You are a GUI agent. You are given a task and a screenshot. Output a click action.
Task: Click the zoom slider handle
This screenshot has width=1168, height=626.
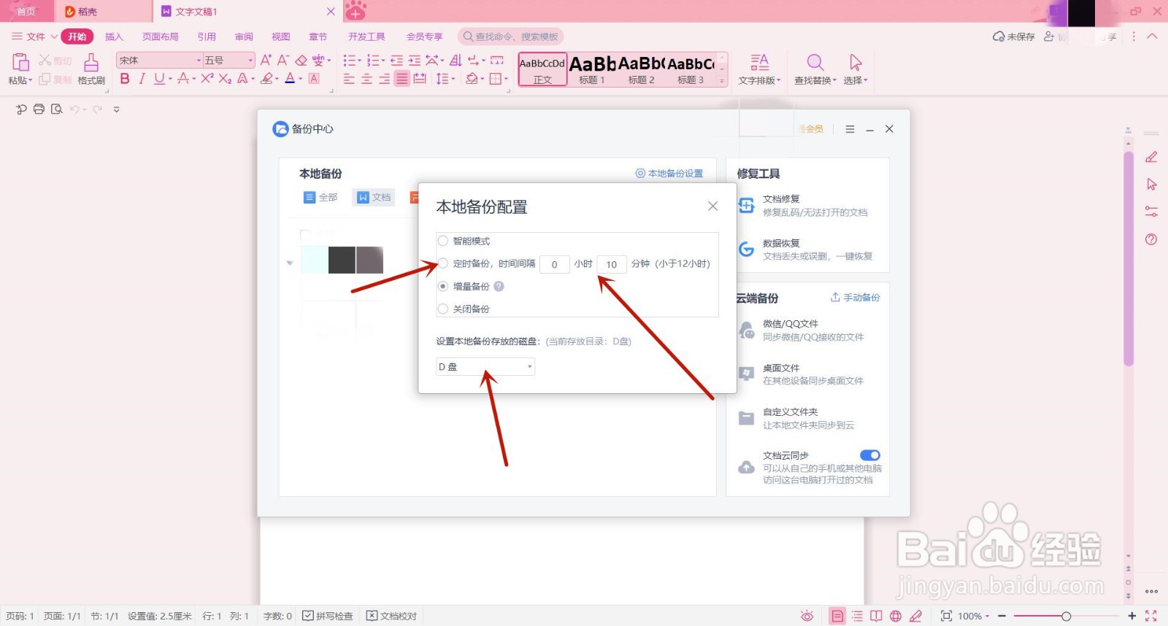click(x=1066, y=617)
